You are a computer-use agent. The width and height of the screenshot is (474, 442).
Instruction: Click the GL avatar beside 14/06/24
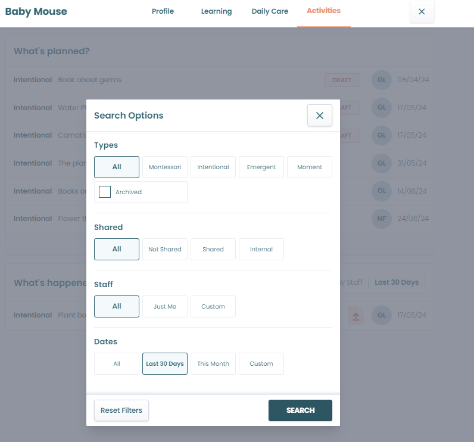[382, 191]
